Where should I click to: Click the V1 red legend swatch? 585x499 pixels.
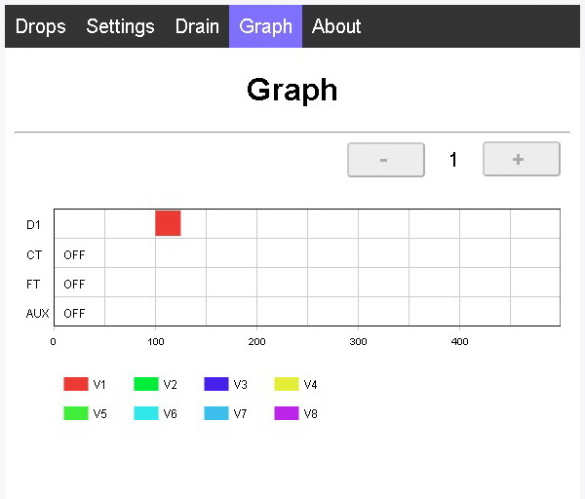click(x=76, y=384)
